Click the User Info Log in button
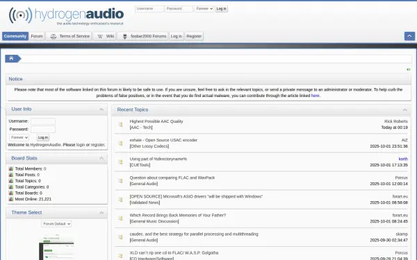This screenshot has width=417, height=260. coord(43,137)
